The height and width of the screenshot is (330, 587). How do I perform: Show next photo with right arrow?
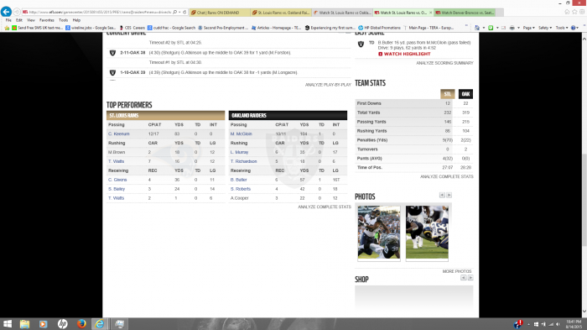click(x=449, y=195)
